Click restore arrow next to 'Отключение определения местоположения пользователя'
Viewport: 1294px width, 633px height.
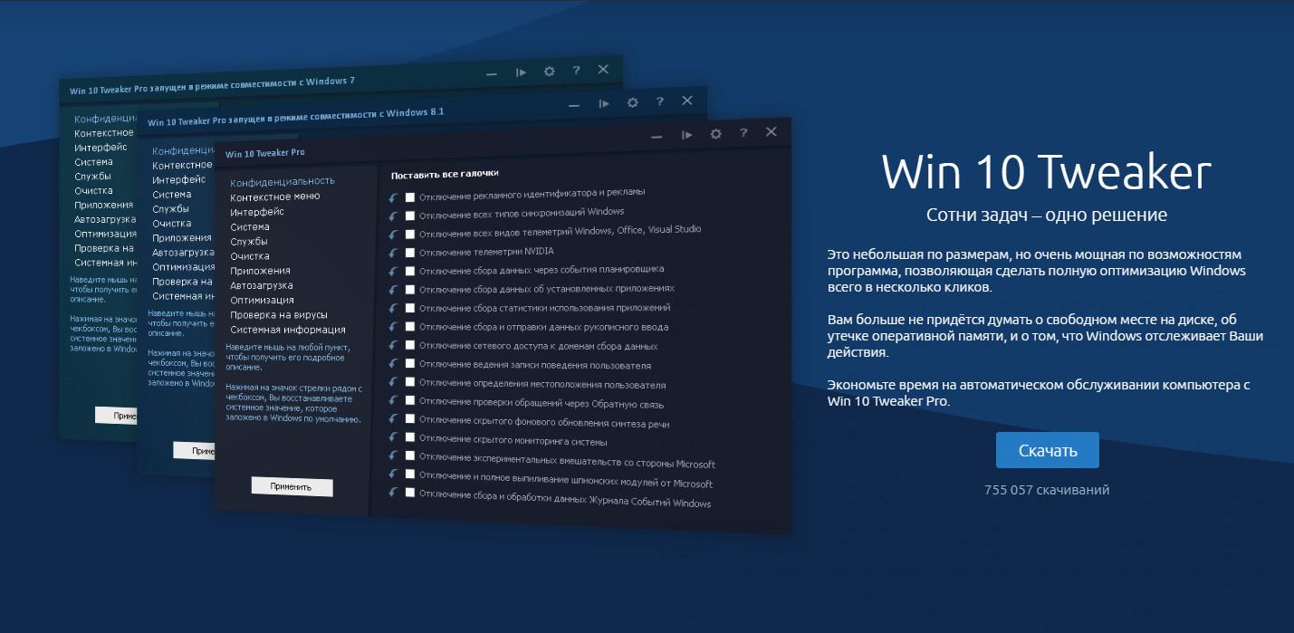coord(393,382)
